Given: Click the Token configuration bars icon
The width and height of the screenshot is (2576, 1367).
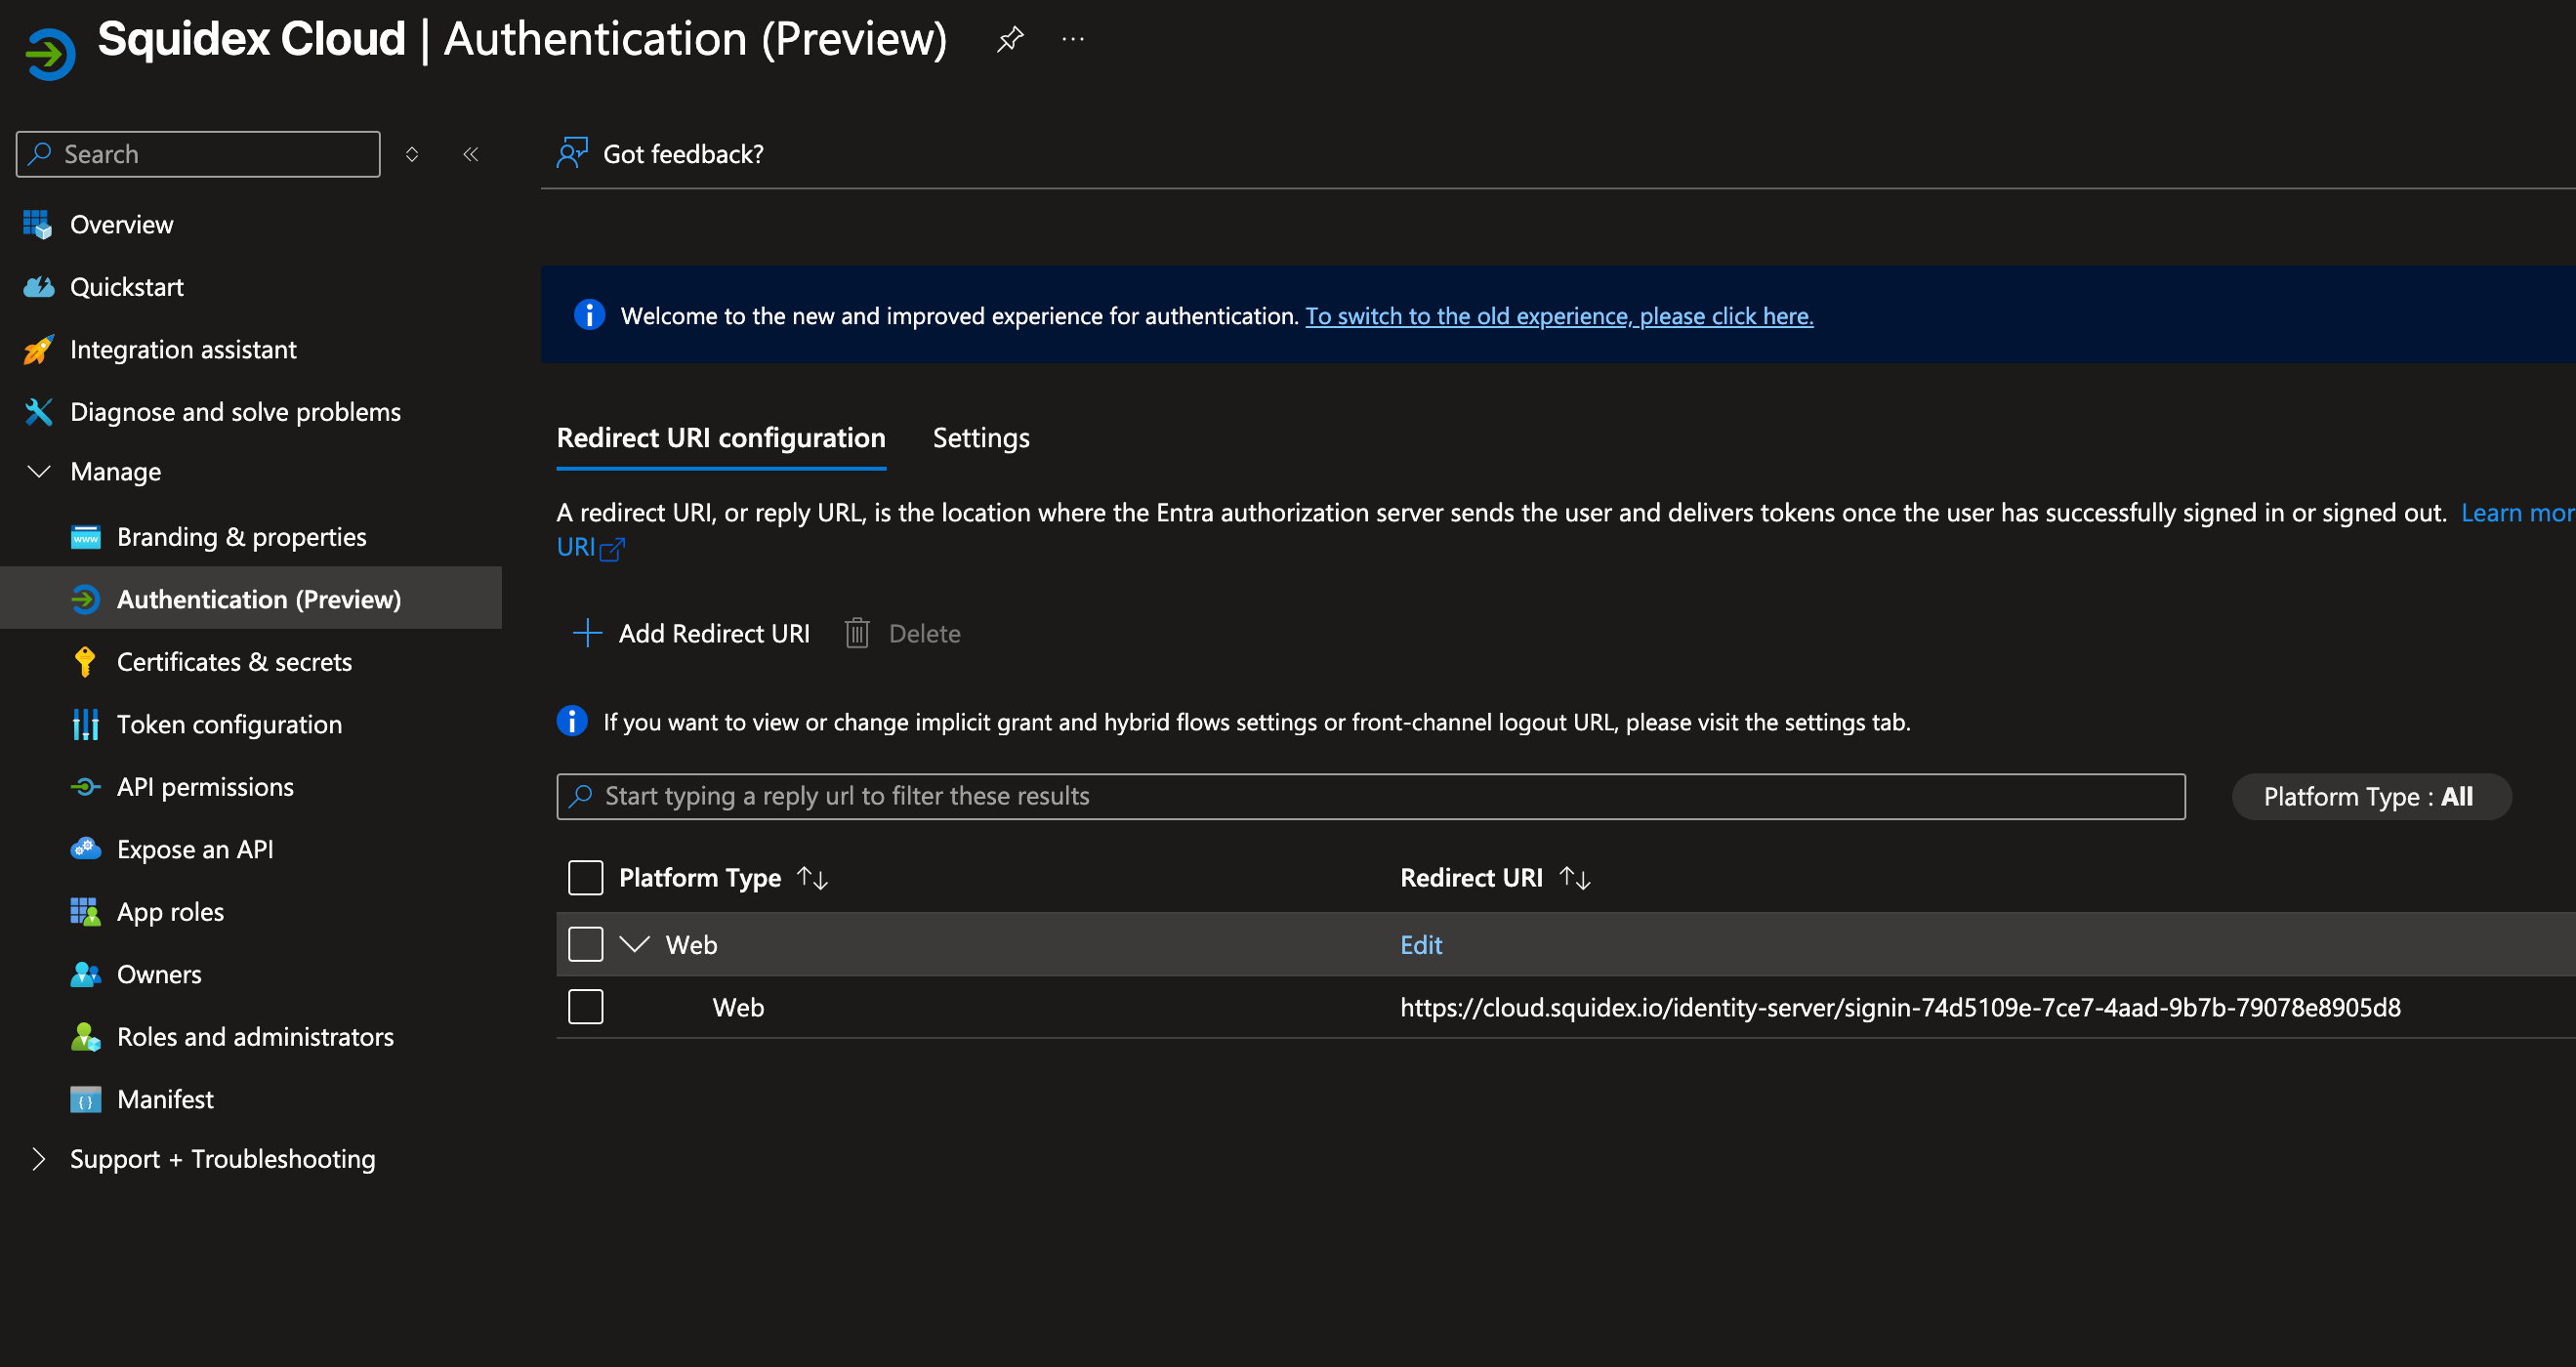Looking at the screenshot, I should point(85,724).
